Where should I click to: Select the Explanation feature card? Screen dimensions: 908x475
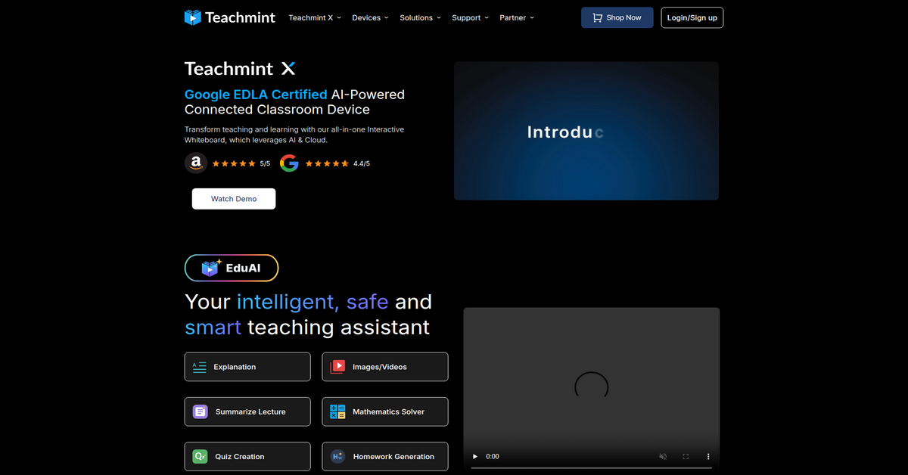(x=247, y=367)
